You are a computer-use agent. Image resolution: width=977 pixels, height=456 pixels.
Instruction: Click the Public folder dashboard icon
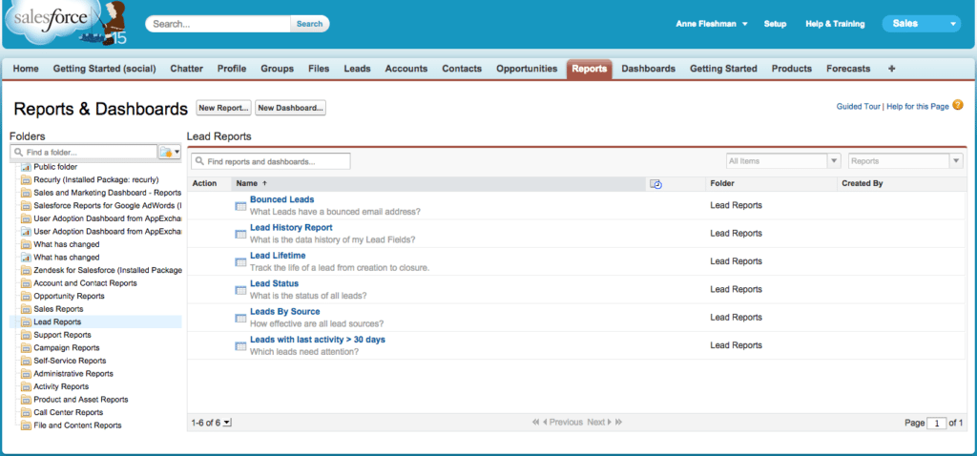(x=26, y=167)
